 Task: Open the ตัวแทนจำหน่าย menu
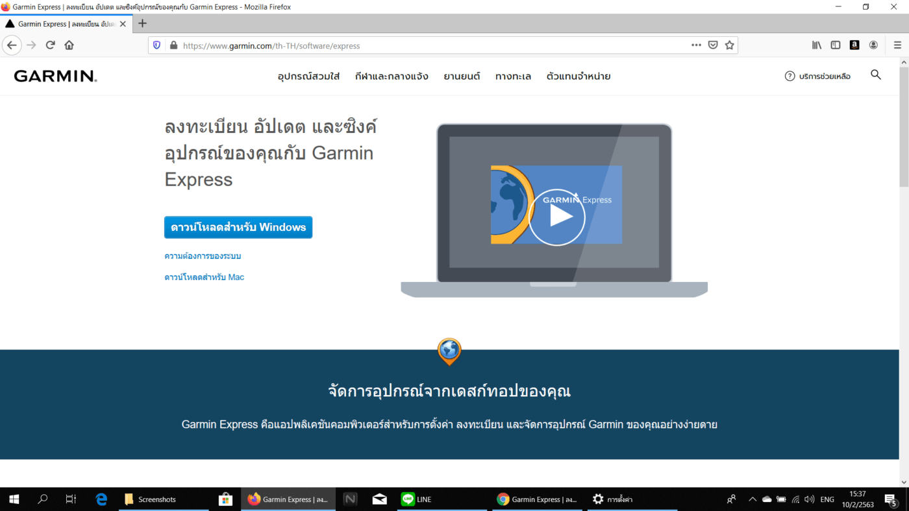[x=579, y=76]
